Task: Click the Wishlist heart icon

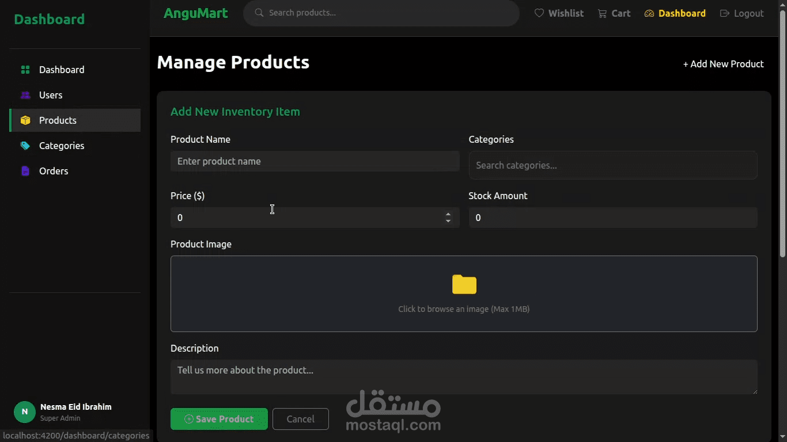Action: [539, 13]
